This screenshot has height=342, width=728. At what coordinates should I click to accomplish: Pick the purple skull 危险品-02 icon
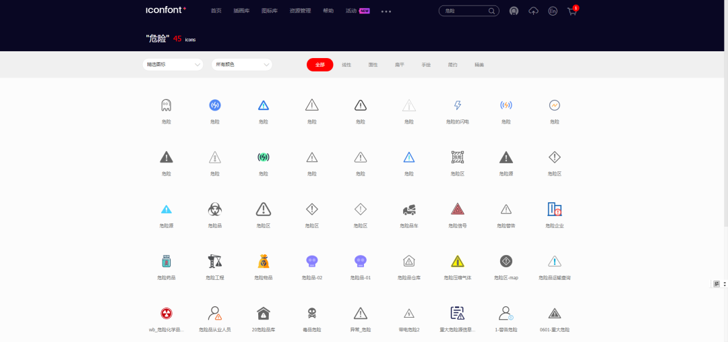pos(311,261)
